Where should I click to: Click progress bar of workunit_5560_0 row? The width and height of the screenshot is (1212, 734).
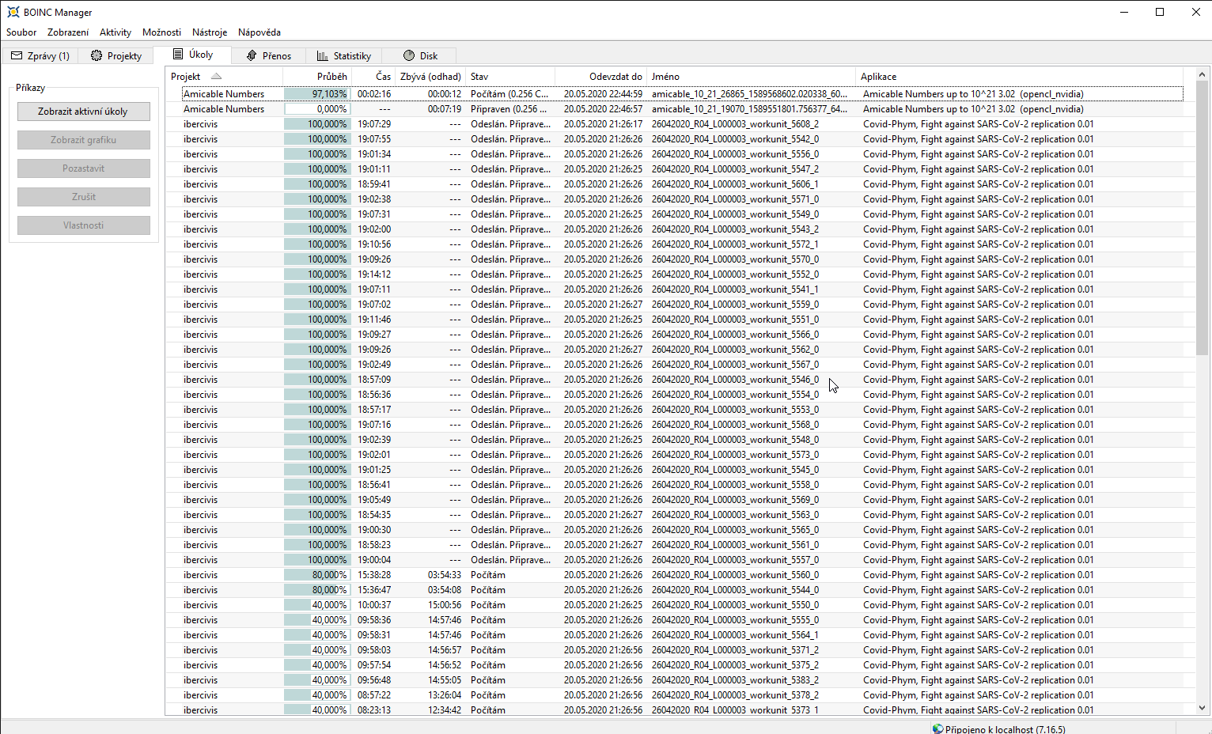coord(317,575)
